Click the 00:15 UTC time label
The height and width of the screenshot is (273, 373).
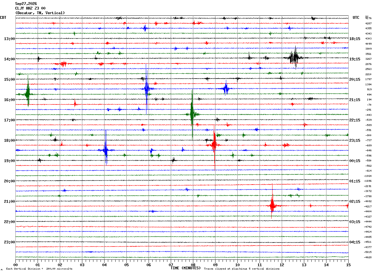tap(355, 161)
